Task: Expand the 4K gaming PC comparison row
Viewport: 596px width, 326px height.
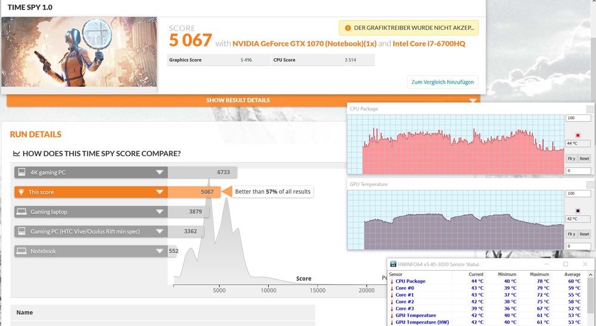Action: 159,172
